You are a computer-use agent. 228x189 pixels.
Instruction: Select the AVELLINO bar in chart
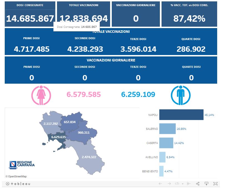pyautogui.click(x=162, y=157)
